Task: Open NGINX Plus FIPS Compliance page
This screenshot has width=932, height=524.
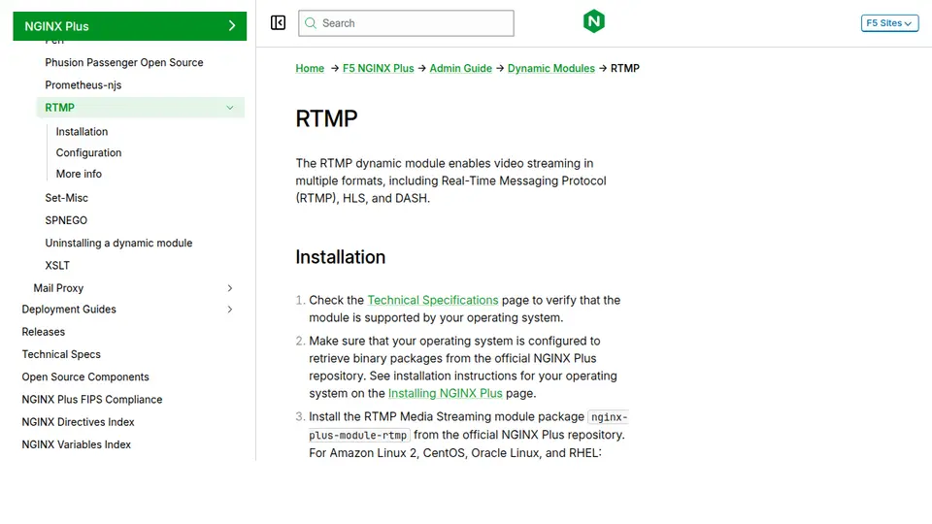Action: pos(92,400)
